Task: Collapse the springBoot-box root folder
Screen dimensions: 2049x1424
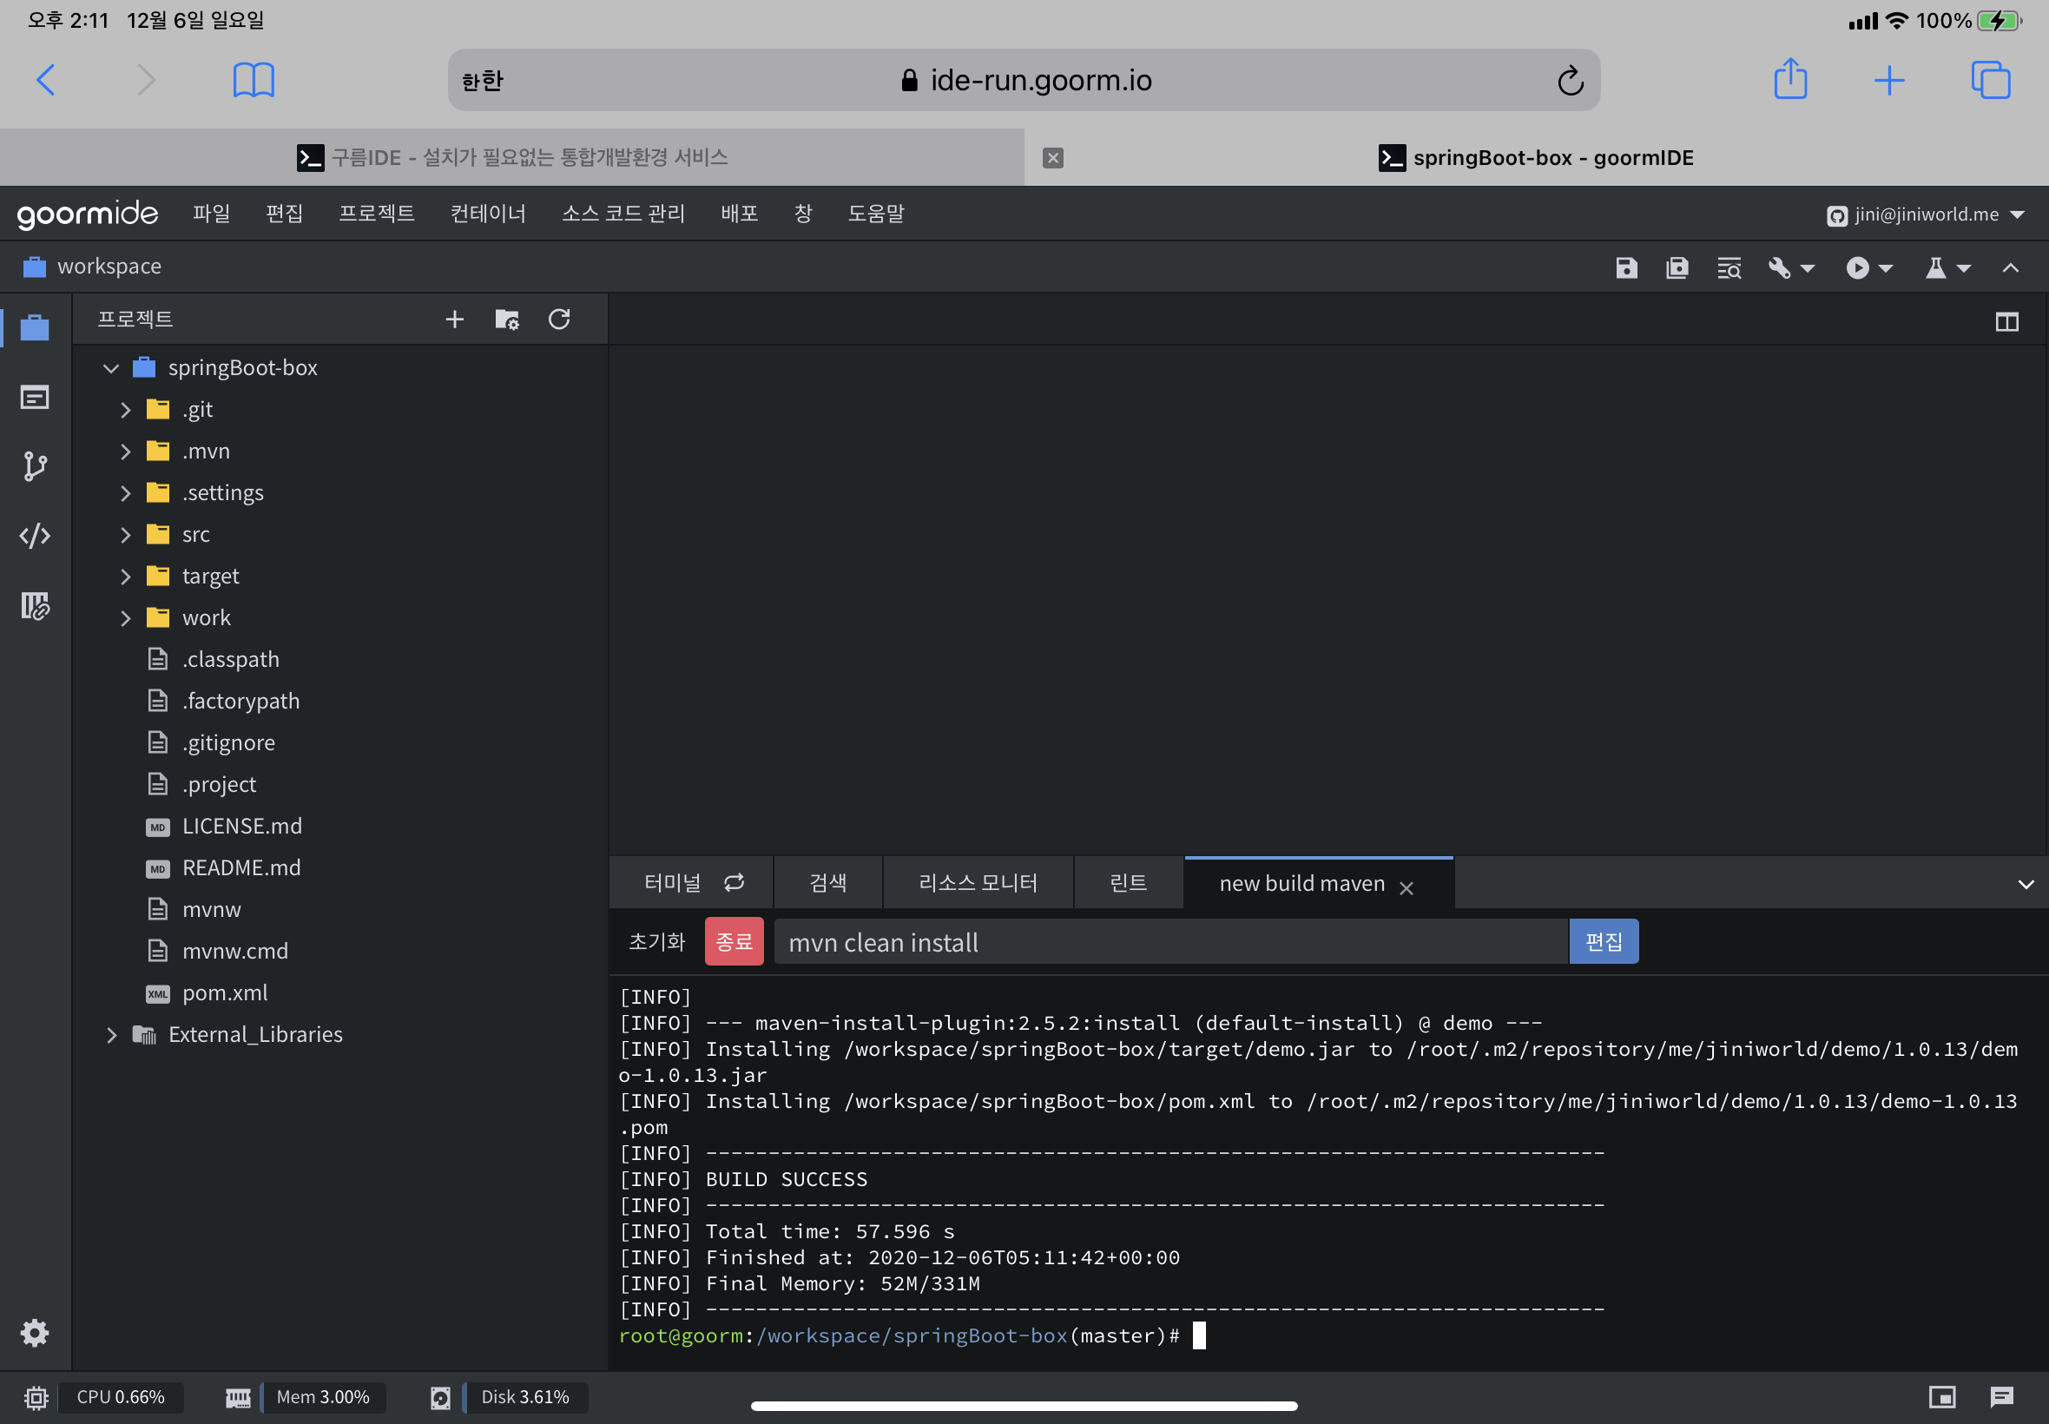Action: tap(110, 367)
